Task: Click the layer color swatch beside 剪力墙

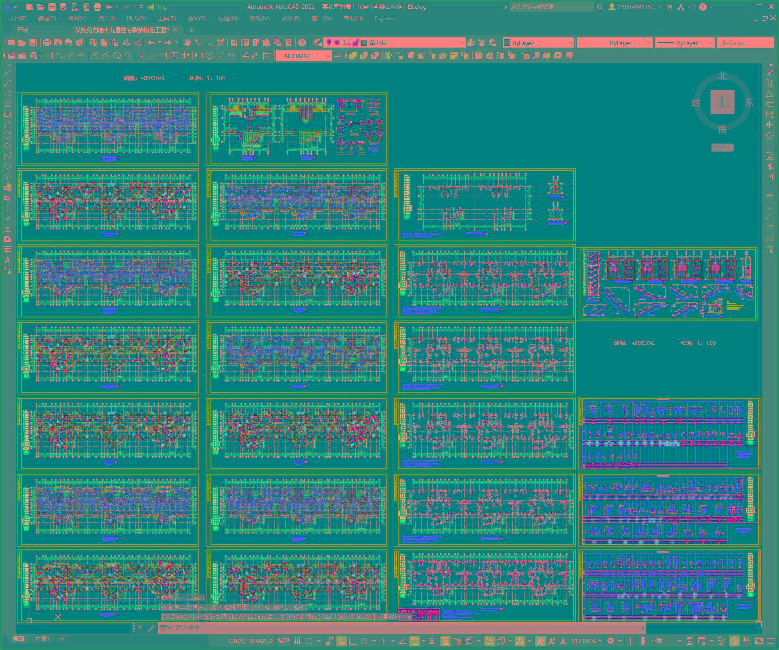Action: [x=365, y=43]
